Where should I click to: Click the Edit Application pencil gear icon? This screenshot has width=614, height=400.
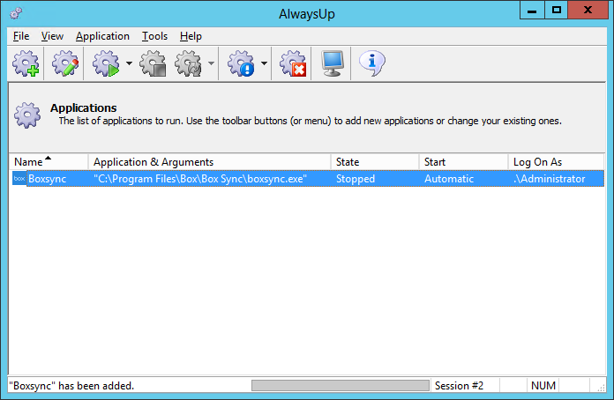65,63
